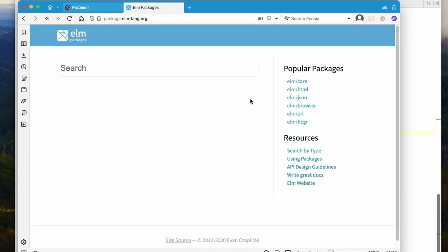Reload the current page
The height and width of the screenshot is (252, 448).
(70, 19)
